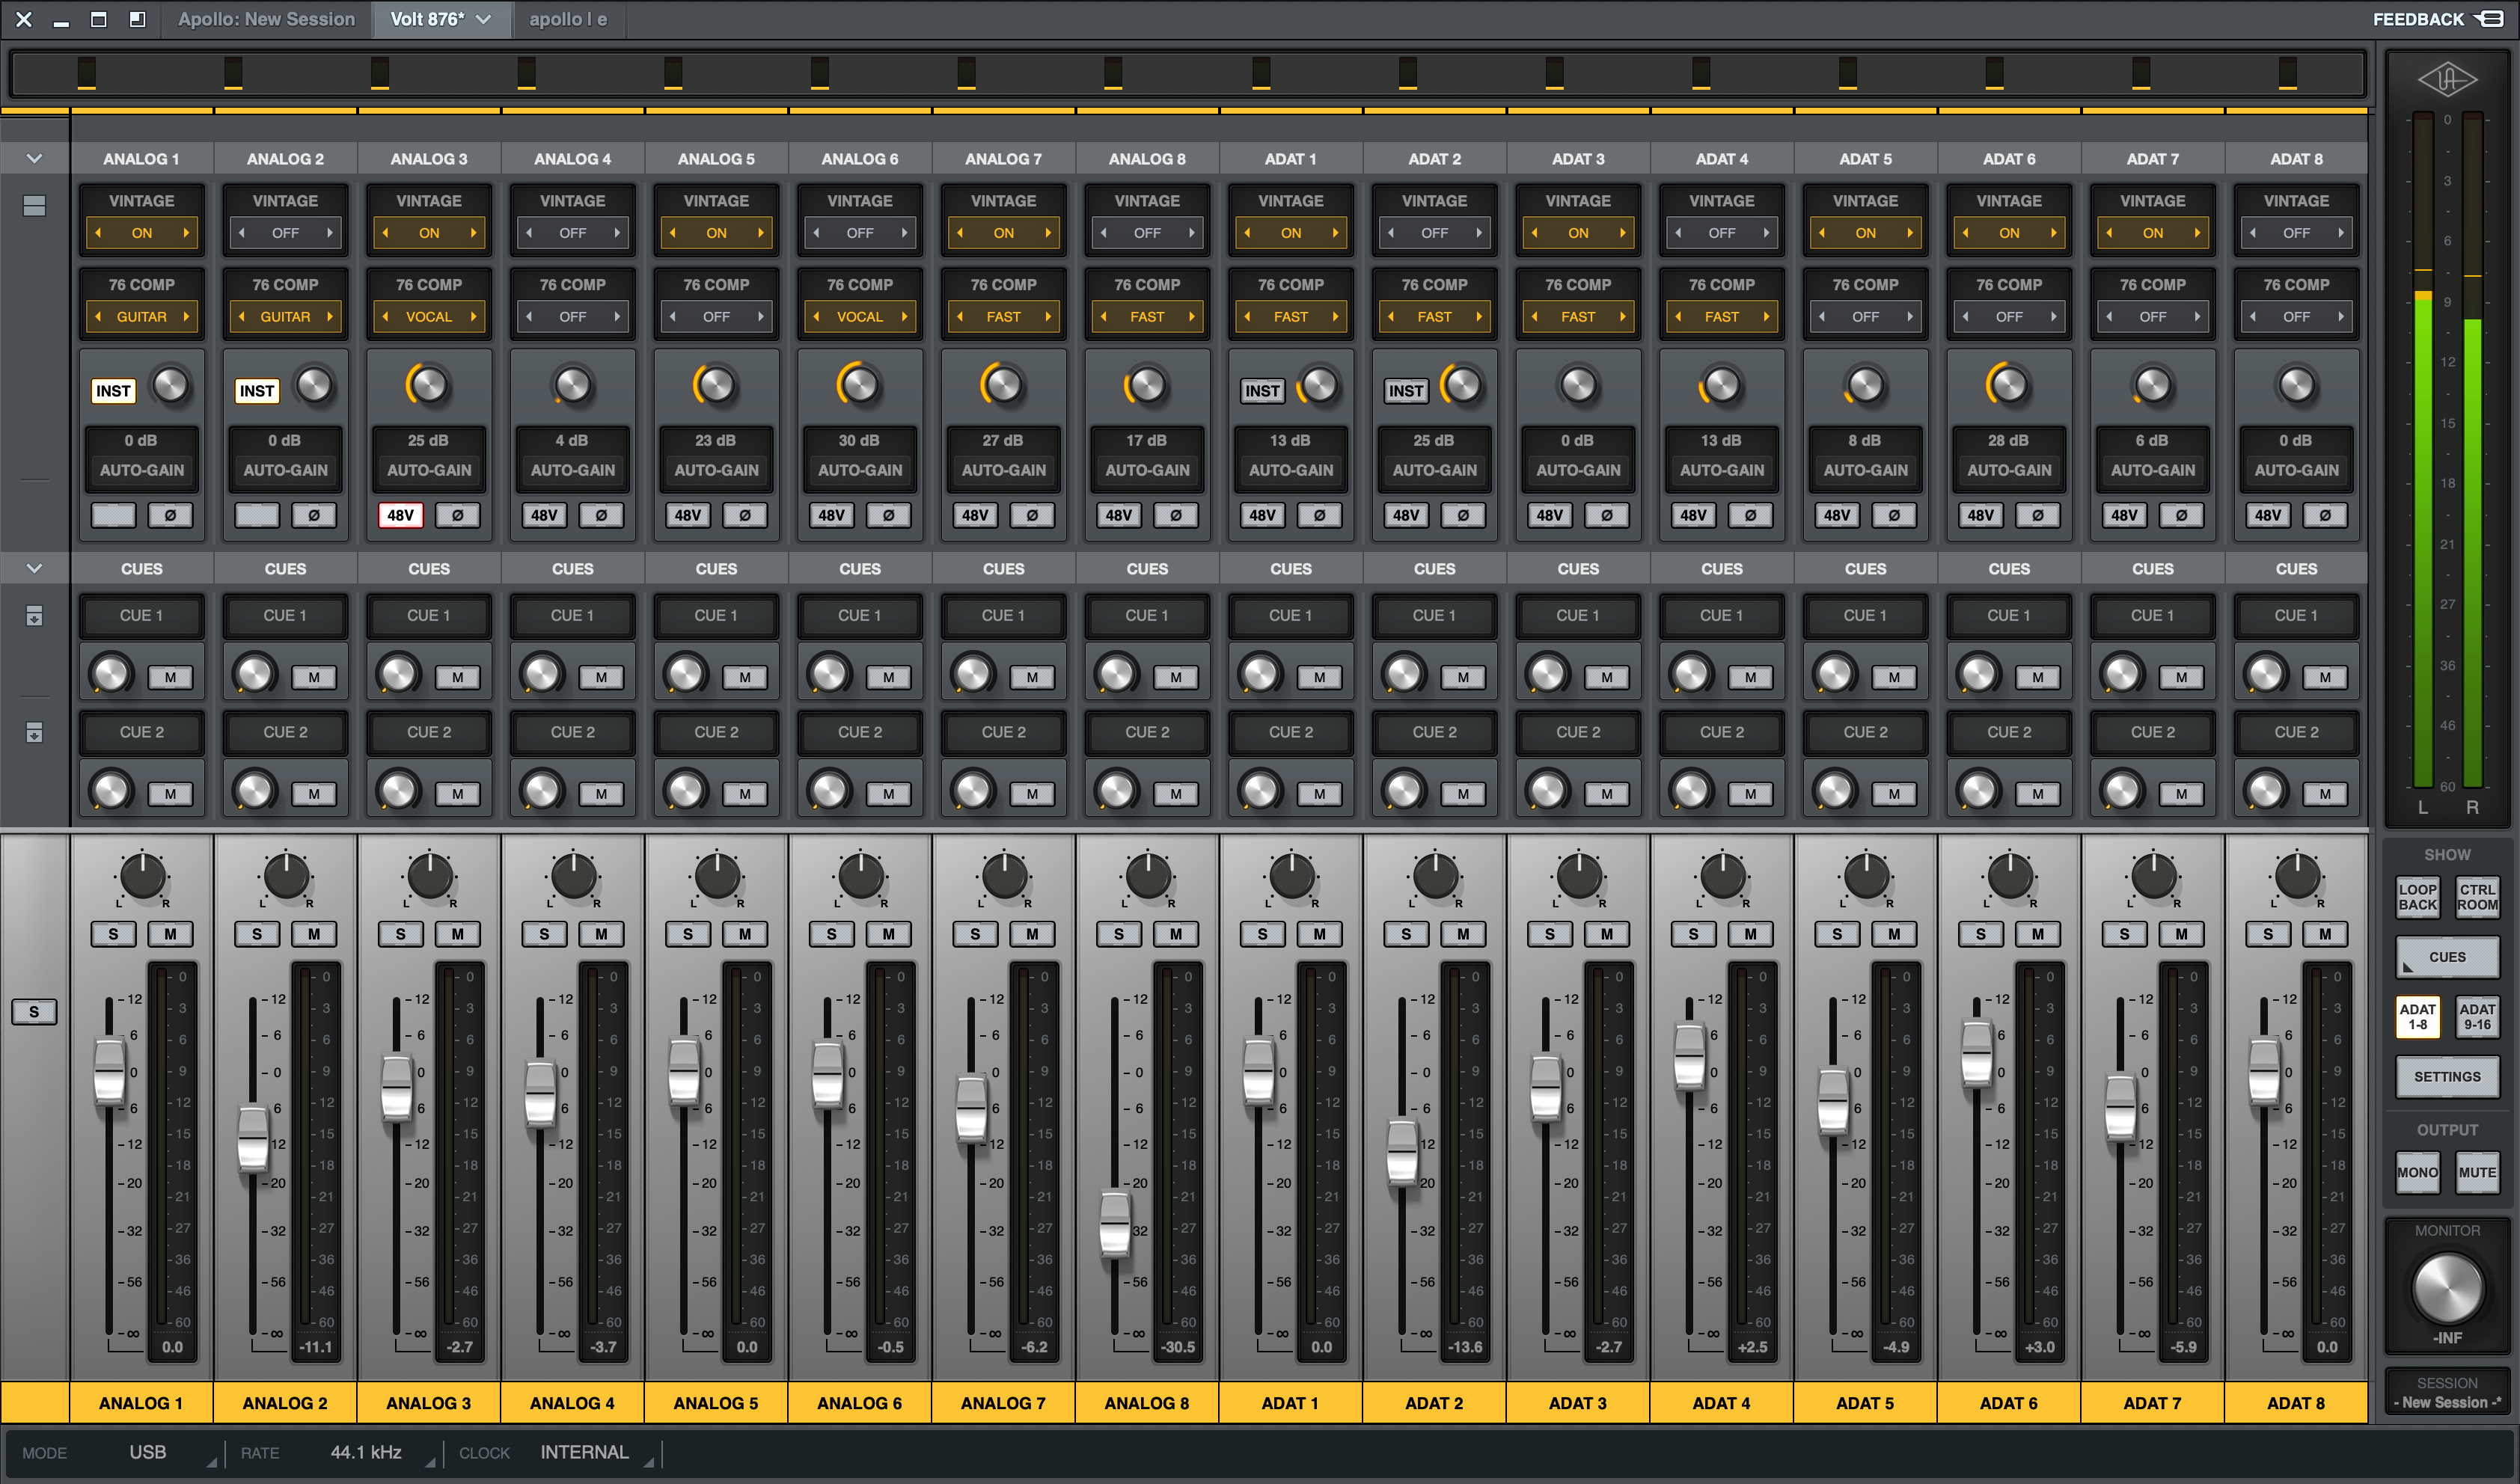Enable 48V phantom power on ANALOG 4

pyautogui.click(x=544, y=515)
